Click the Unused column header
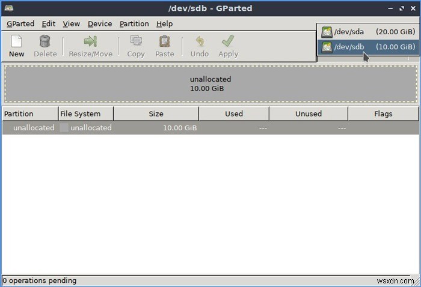Image resolution: width=421 pixels, height=287 pixels. 309,114
